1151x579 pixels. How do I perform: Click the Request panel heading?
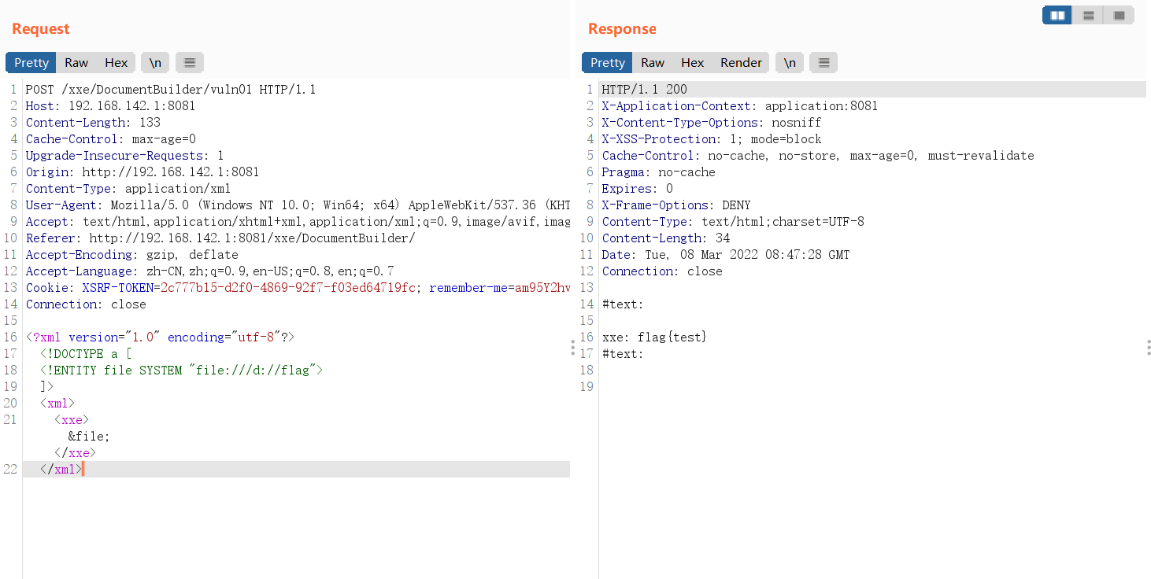point(41,29)
